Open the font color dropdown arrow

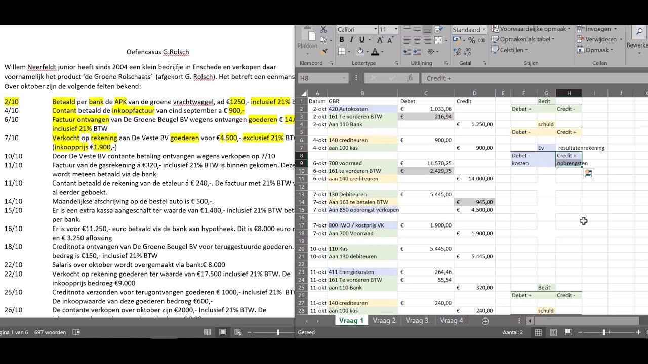pos(382,51)
